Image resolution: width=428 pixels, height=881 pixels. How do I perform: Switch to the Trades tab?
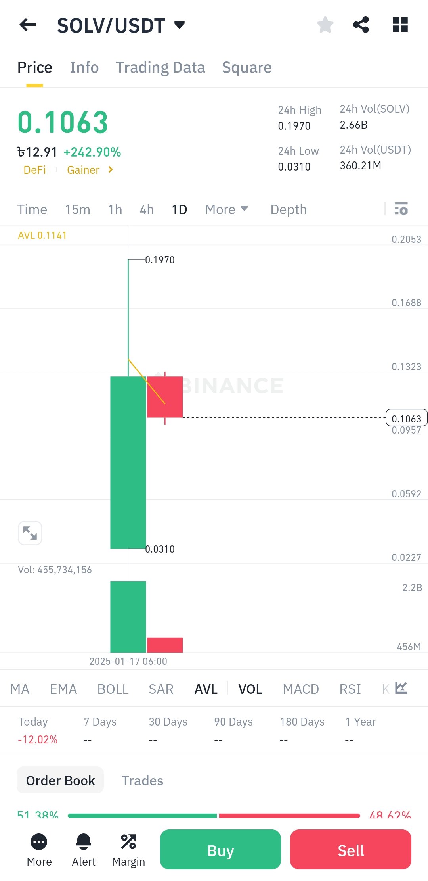142,781
